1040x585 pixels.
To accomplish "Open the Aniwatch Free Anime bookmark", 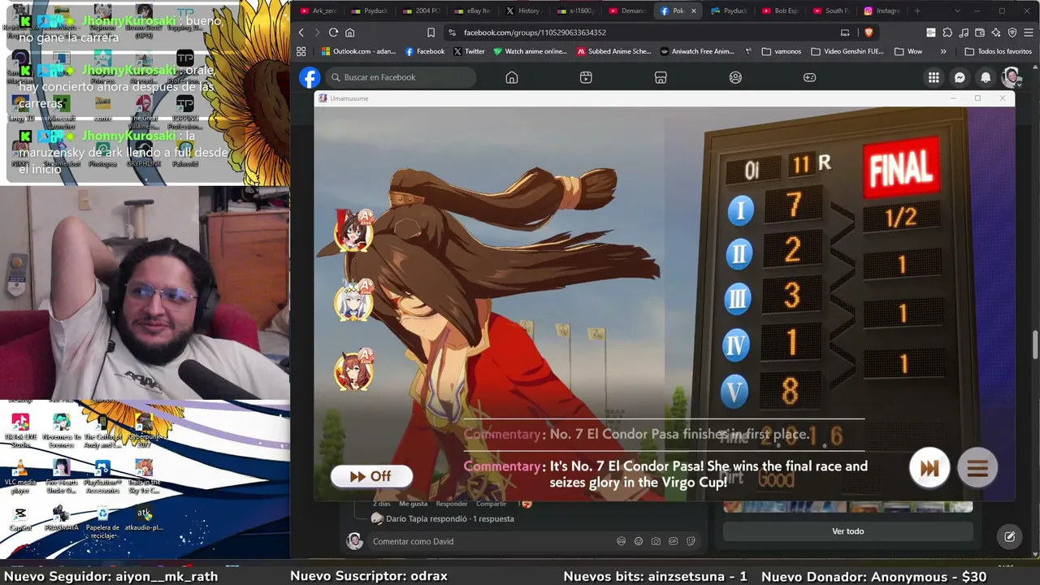I will coord(698,51).
